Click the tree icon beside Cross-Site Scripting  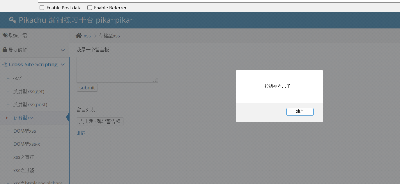click(5, 64)
